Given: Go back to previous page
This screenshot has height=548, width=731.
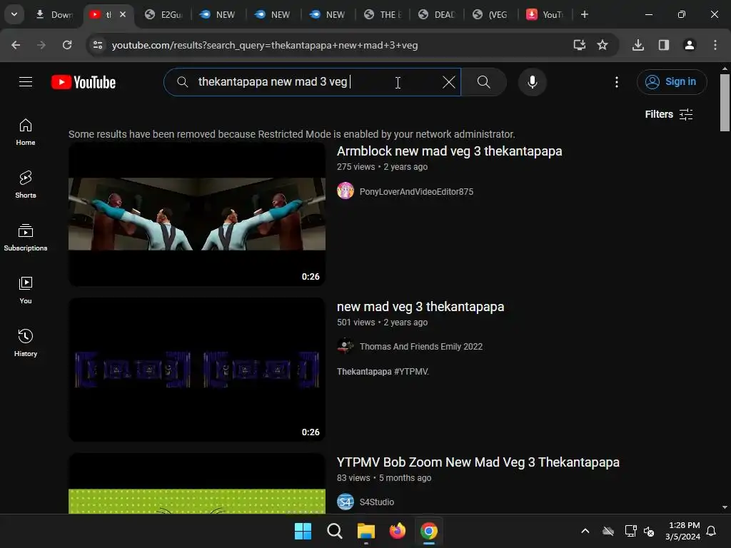Looking at the screenshot, I should tap(16, 45).
